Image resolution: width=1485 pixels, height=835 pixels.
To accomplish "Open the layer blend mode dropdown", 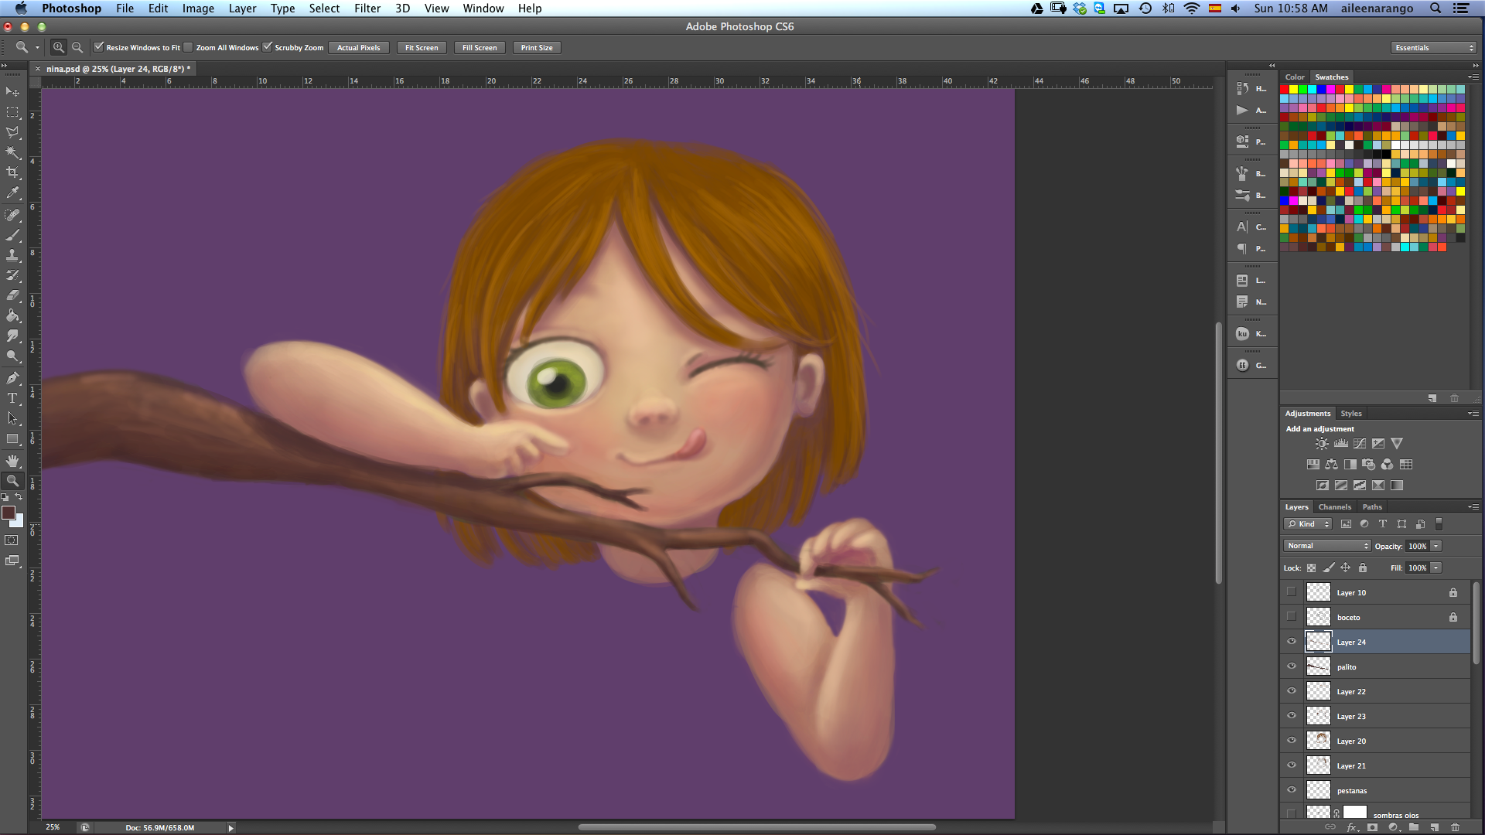I will click(1327, 546).
